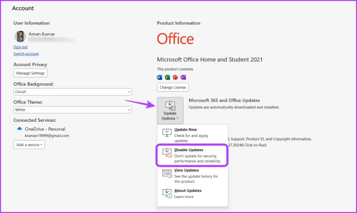
Task: Click the Excel app icon
Action: coord(167,77)
